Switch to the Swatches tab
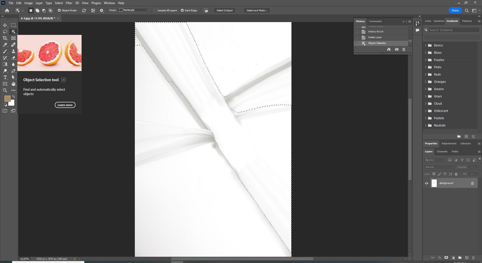Screen dimensions: 482x263 pyautogui.click(x=439, y=21)
